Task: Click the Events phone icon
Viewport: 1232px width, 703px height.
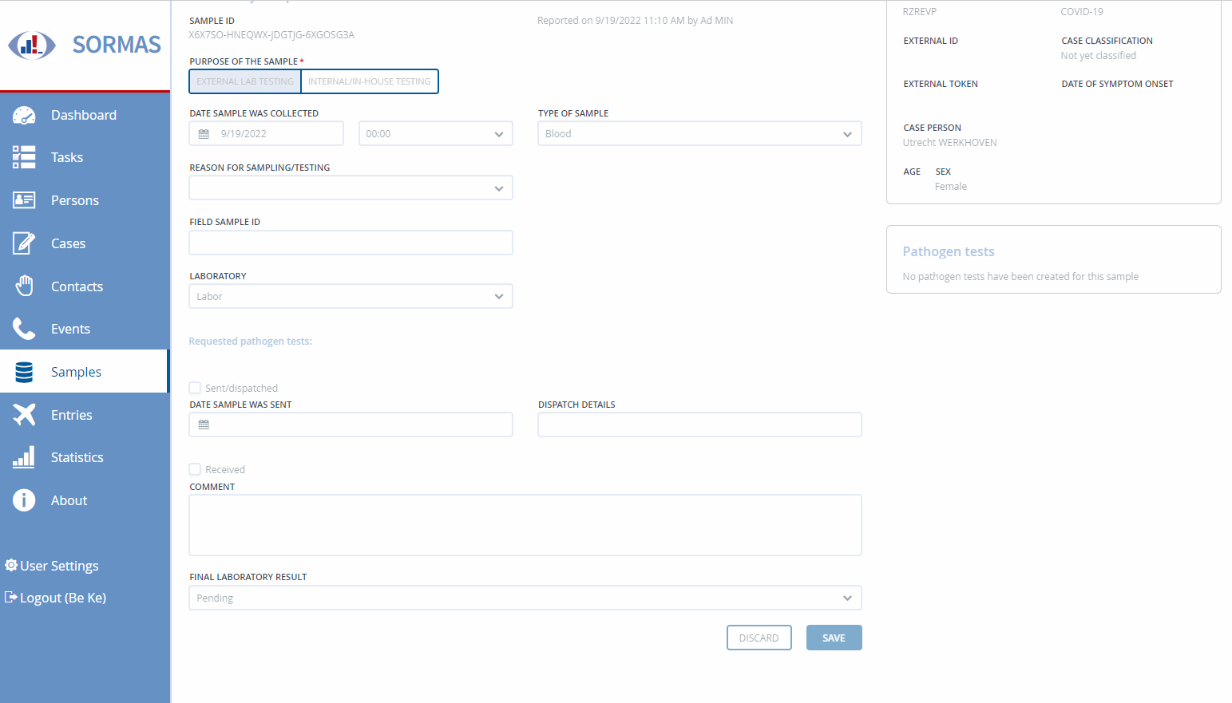Action: pos(24,329)
